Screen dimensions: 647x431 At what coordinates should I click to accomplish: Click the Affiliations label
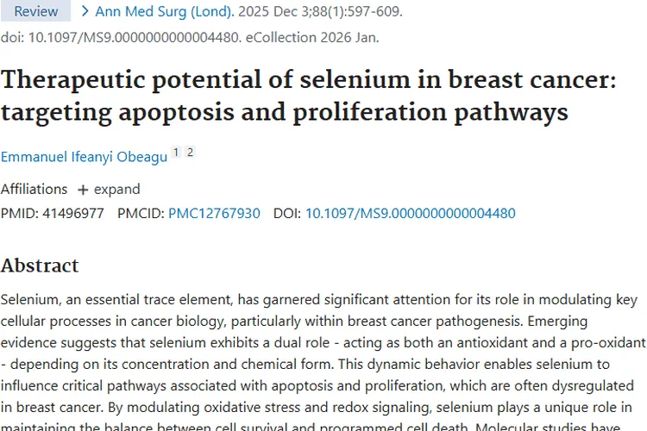pos(34,190)
